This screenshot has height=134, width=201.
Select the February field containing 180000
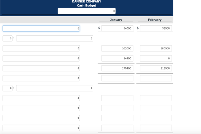pyautogui.click(x=156, y=48)
